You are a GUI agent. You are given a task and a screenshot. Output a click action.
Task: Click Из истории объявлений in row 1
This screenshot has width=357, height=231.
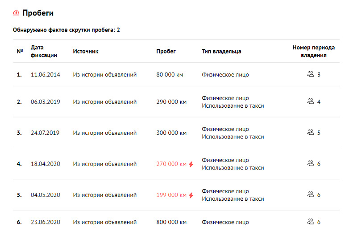coord(105,75)
